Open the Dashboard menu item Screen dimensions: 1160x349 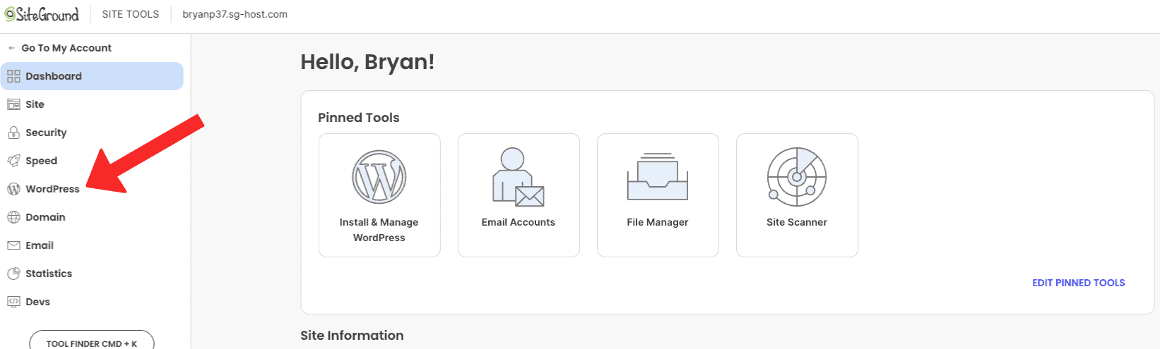92,76
